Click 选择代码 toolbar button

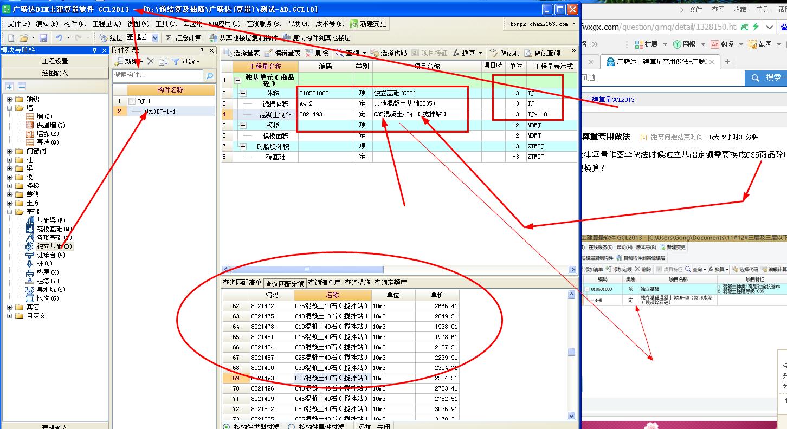coord(388,53)
